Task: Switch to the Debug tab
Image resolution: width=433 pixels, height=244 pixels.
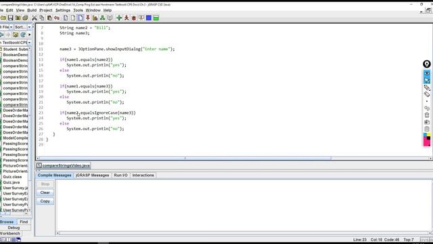Action: [x=14, y=228]
